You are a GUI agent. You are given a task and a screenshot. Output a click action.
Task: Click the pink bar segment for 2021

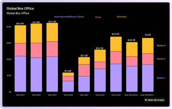coord(84,70)
